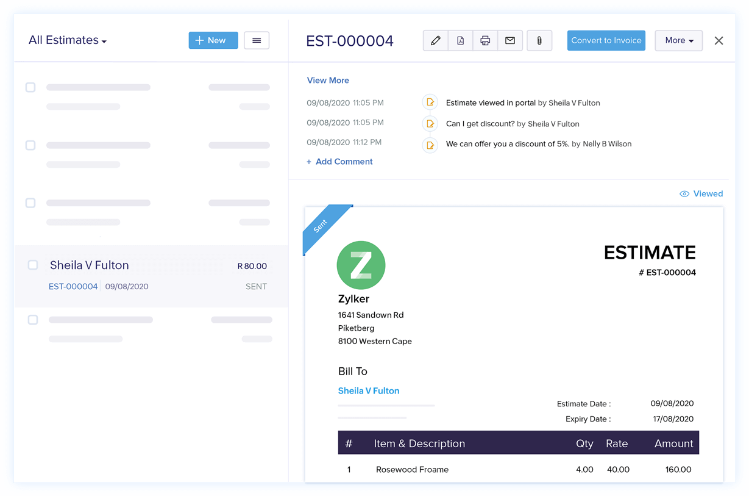Click 'We can offer you a discount of 5%' comment
Viewport: 749px width, 496px height.
(508, 144)
